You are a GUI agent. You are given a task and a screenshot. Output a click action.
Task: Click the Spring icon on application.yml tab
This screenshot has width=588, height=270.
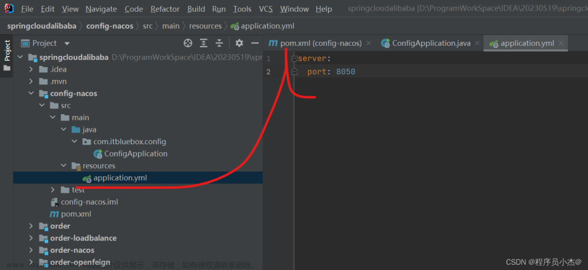493,44
